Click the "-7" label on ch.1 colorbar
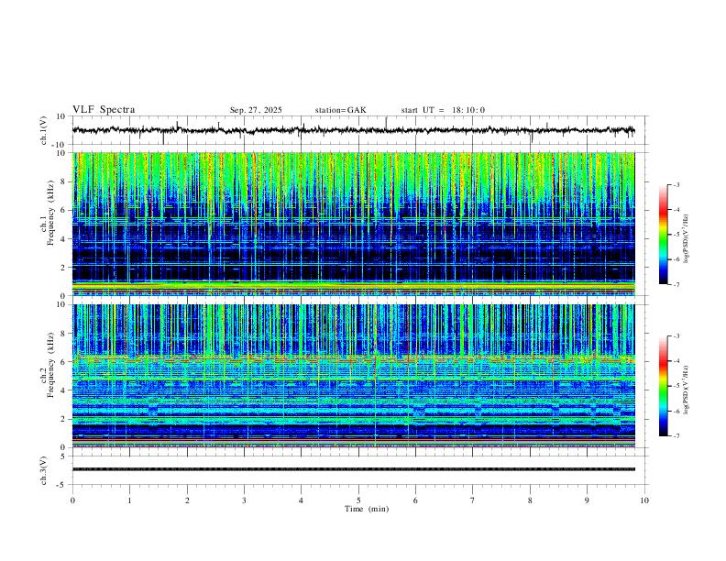Screen dimensions: 726x561 tap(676, 285)
